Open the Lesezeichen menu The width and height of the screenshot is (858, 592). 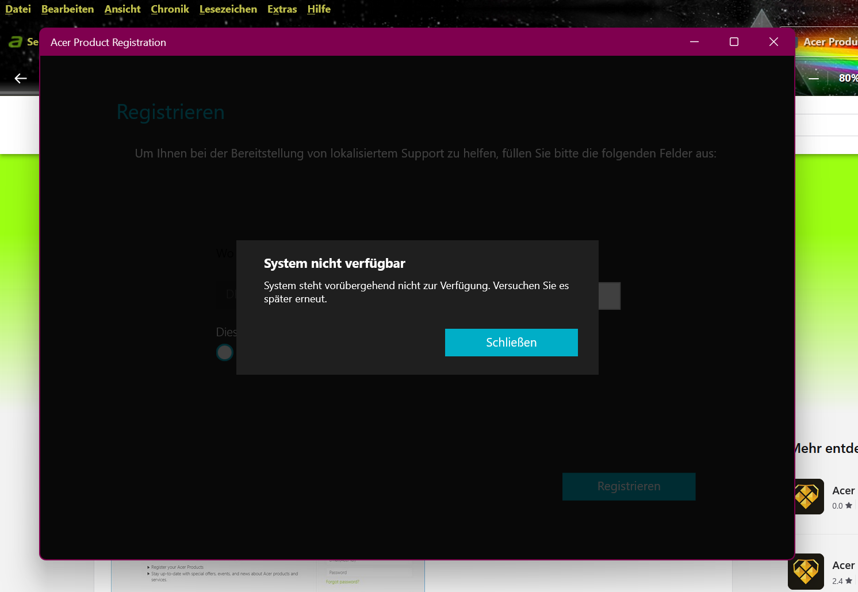(228, 9)
